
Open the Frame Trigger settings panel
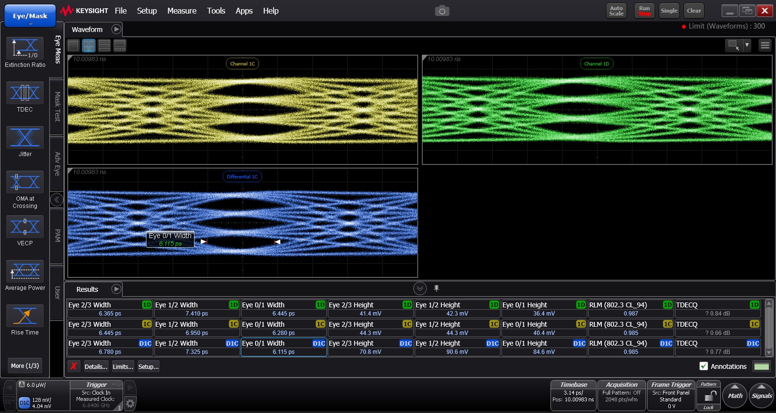pos(671,396)
